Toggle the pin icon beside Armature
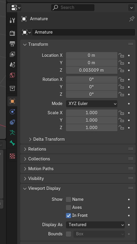Viewport: 137px width, 244px height. pos(132,19)
